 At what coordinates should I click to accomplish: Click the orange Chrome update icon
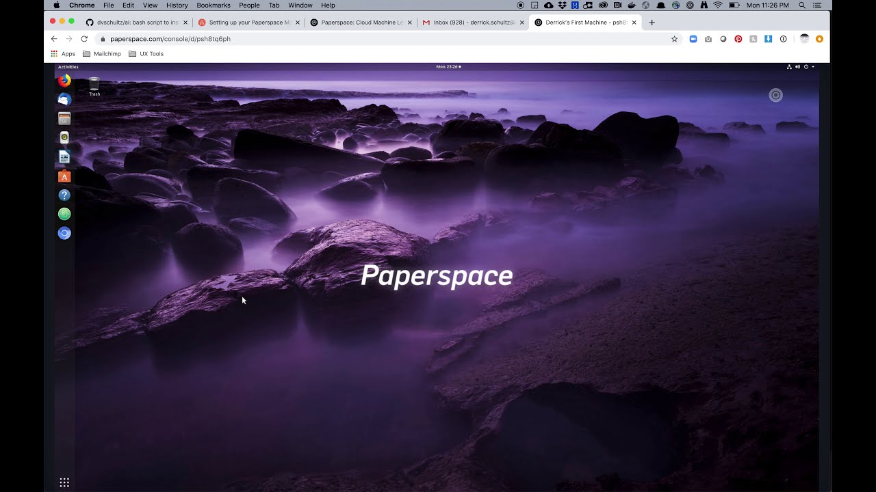[x=819, y=39]
